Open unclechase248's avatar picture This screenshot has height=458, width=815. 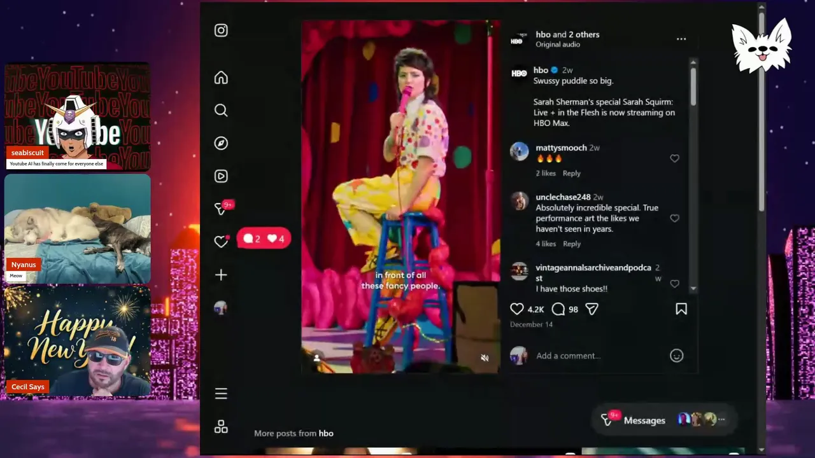coord(519,200)
